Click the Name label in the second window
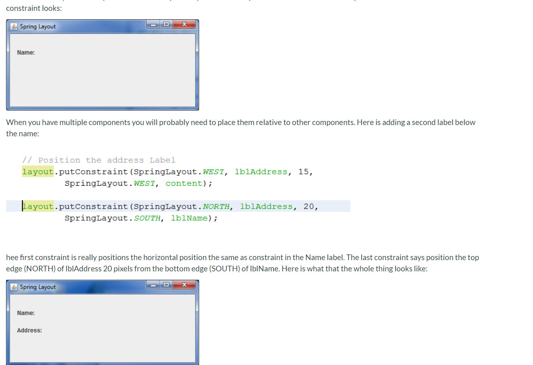 pyautogui.click(x=26, y=313)
